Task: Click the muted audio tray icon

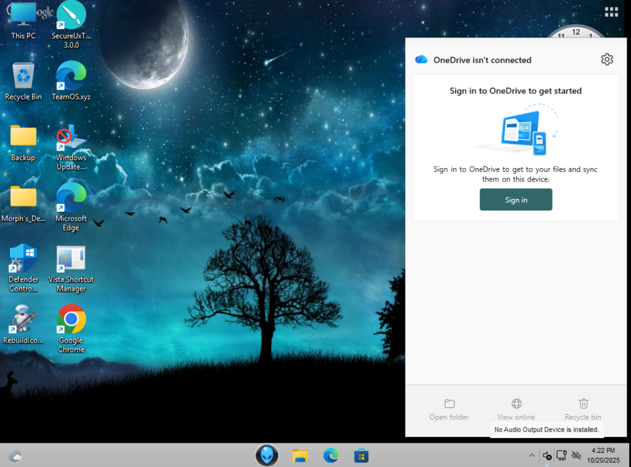Action: click(547, 455)
